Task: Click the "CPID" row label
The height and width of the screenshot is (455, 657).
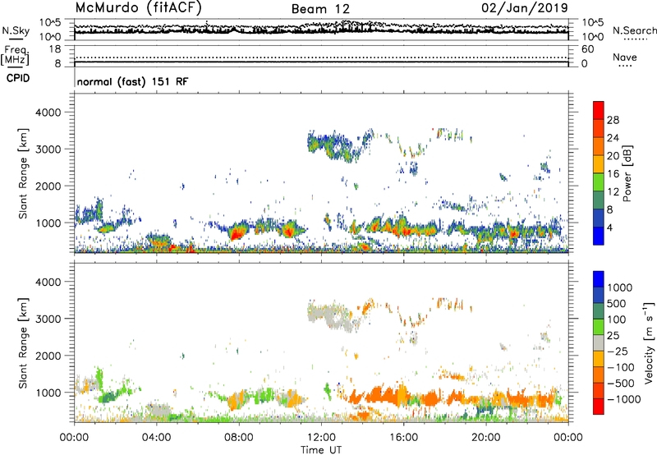Action: (18, 78)
